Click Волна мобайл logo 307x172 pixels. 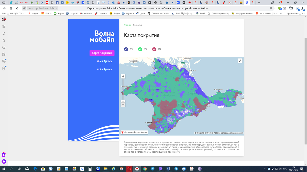102,36
